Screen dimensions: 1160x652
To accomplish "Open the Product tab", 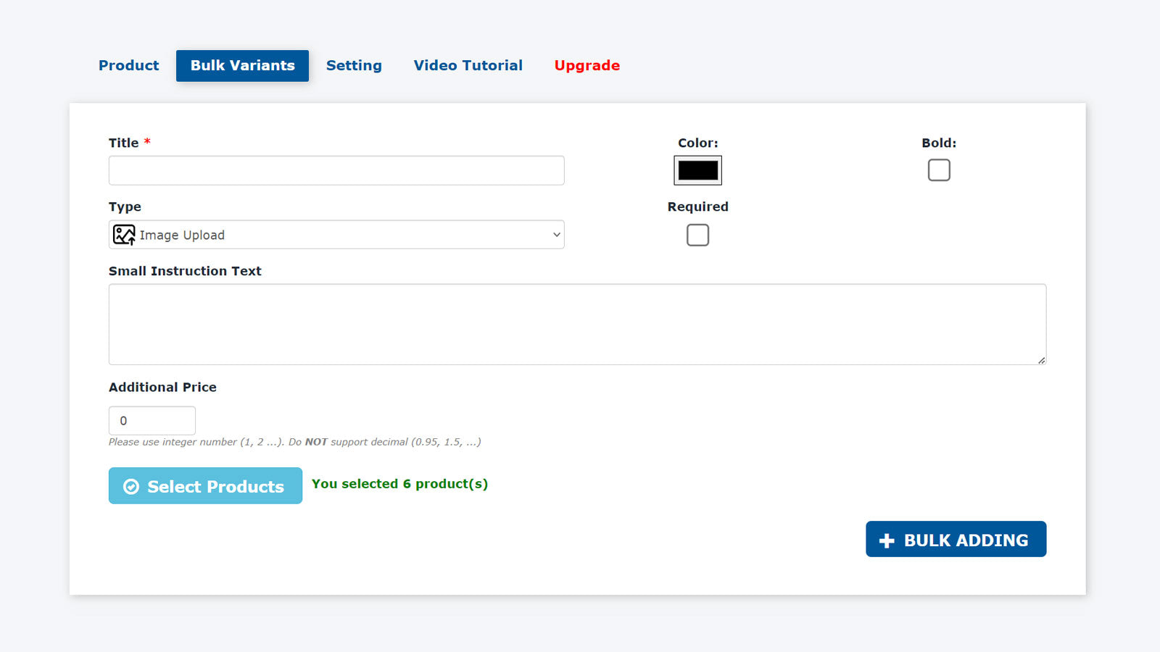I will point(128,65).
